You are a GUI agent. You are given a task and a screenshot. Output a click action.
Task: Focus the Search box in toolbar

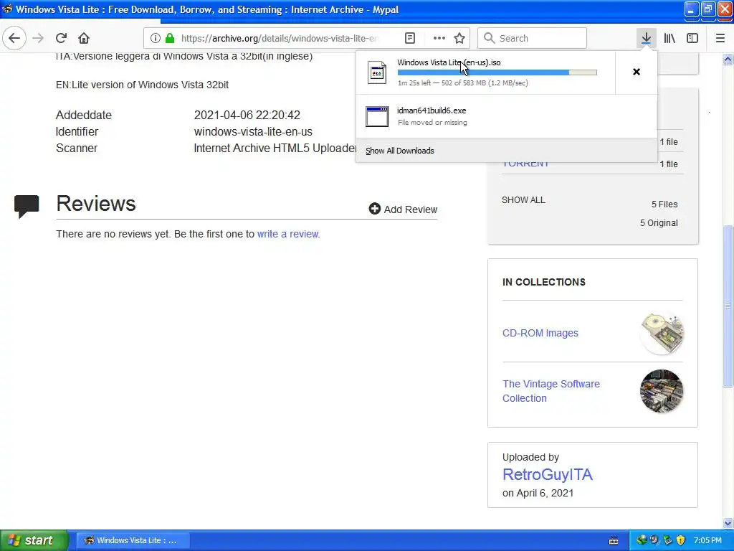pos(533,38)
